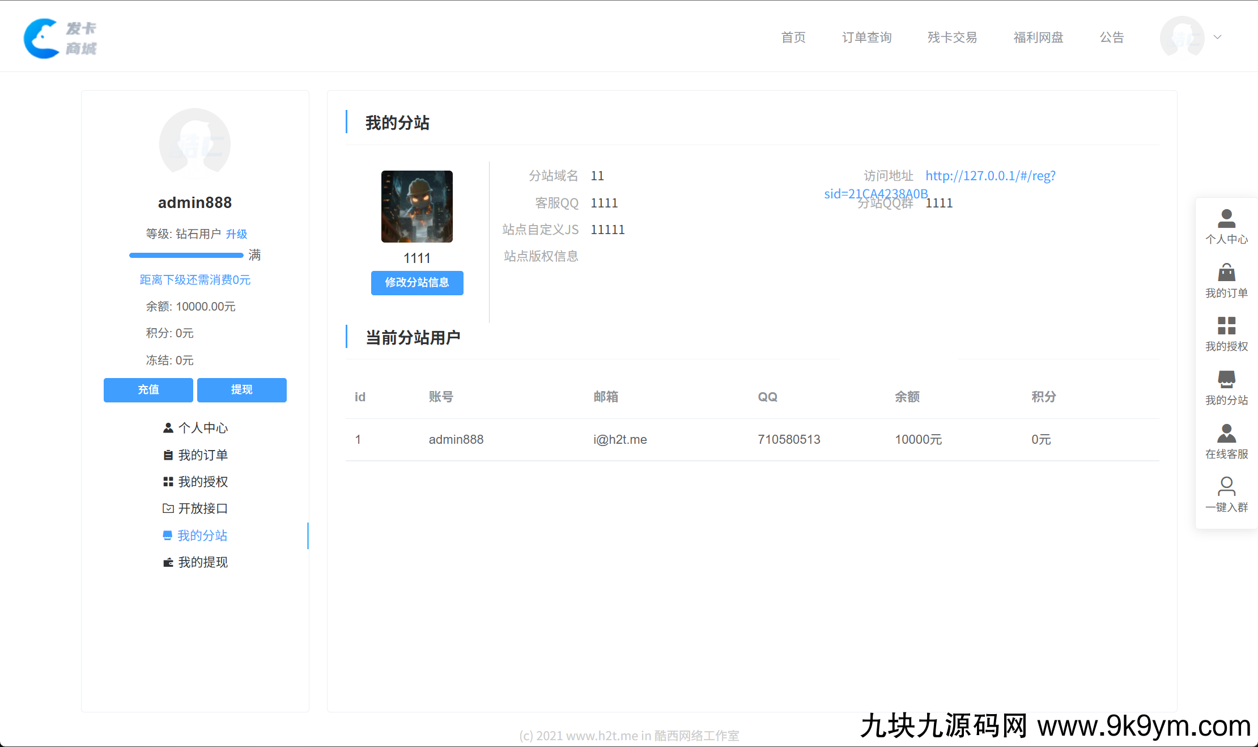The width and height of the screenshot is (1258, 747).
Task: Open the 订单查询 navigation item
Action: click(x=866, y=37)
